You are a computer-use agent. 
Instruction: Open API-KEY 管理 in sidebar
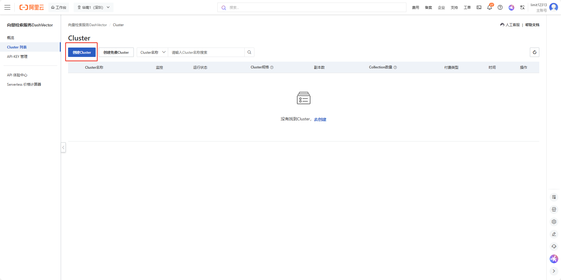point(17,56)
